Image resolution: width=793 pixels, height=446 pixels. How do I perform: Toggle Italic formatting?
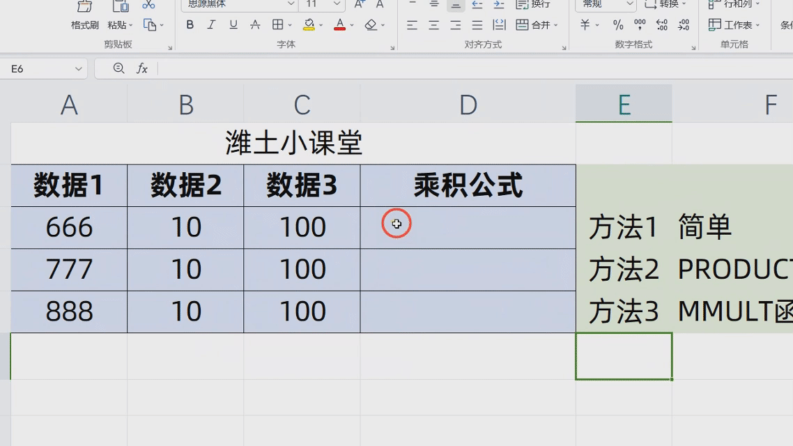[211, 25]
